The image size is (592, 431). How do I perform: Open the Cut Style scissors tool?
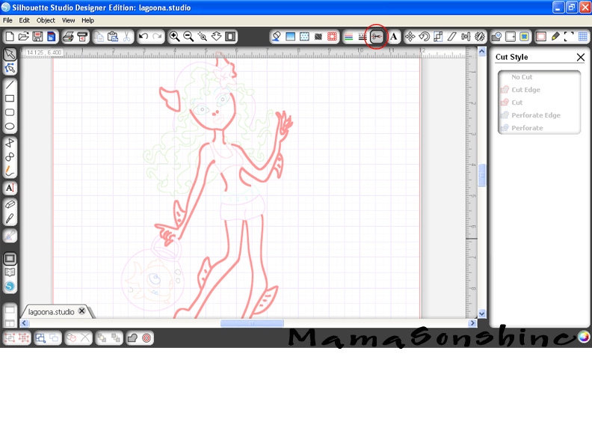tap(377, 36)
